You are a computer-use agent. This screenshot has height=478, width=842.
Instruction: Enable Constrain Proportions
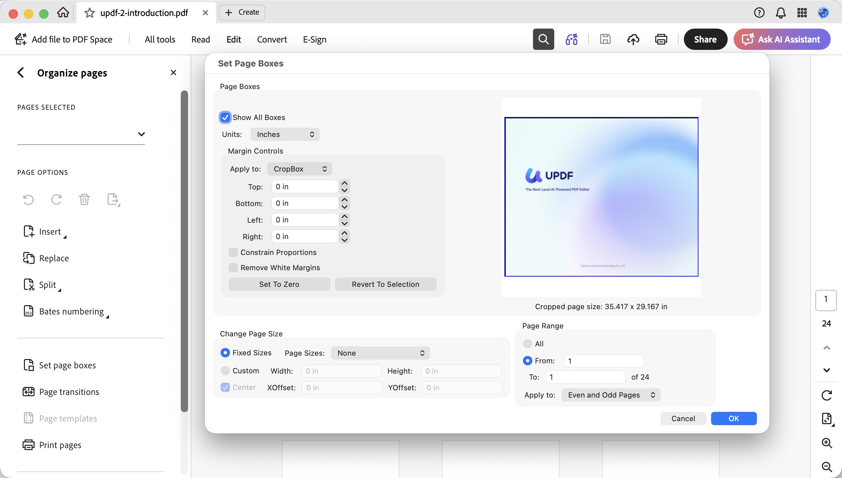(x=233, y=252)
